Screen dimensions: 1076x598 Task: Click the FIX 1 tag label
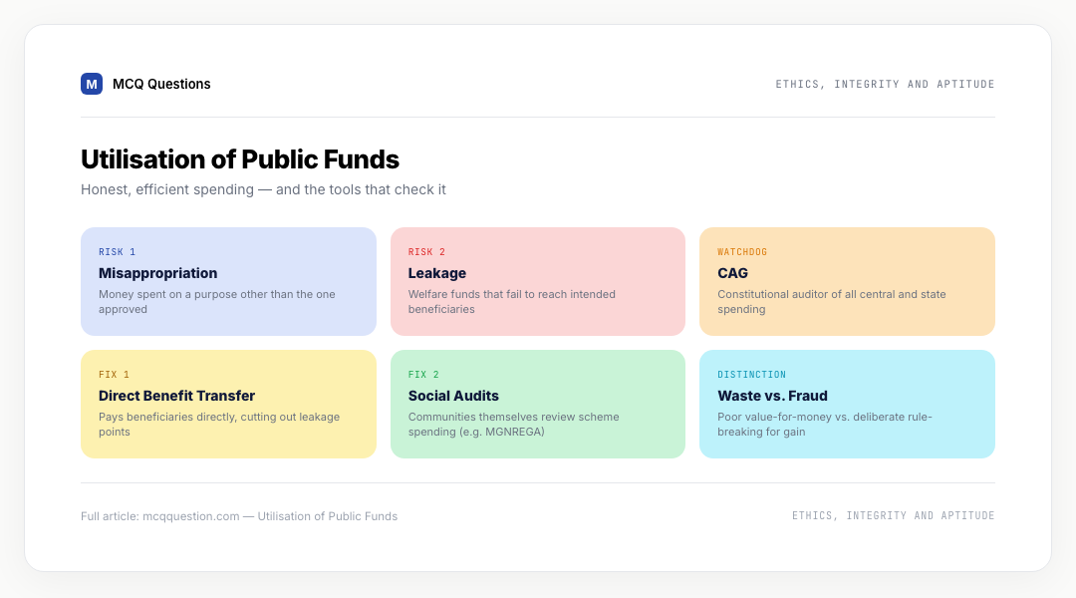tap(114, 374)
